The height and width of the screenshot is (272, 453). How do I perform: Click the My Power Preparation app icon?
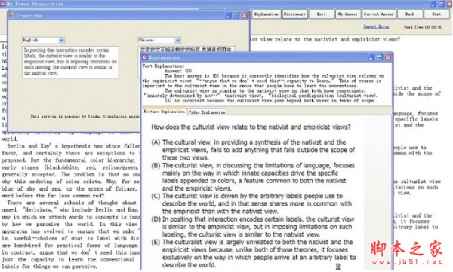(2, 4)
